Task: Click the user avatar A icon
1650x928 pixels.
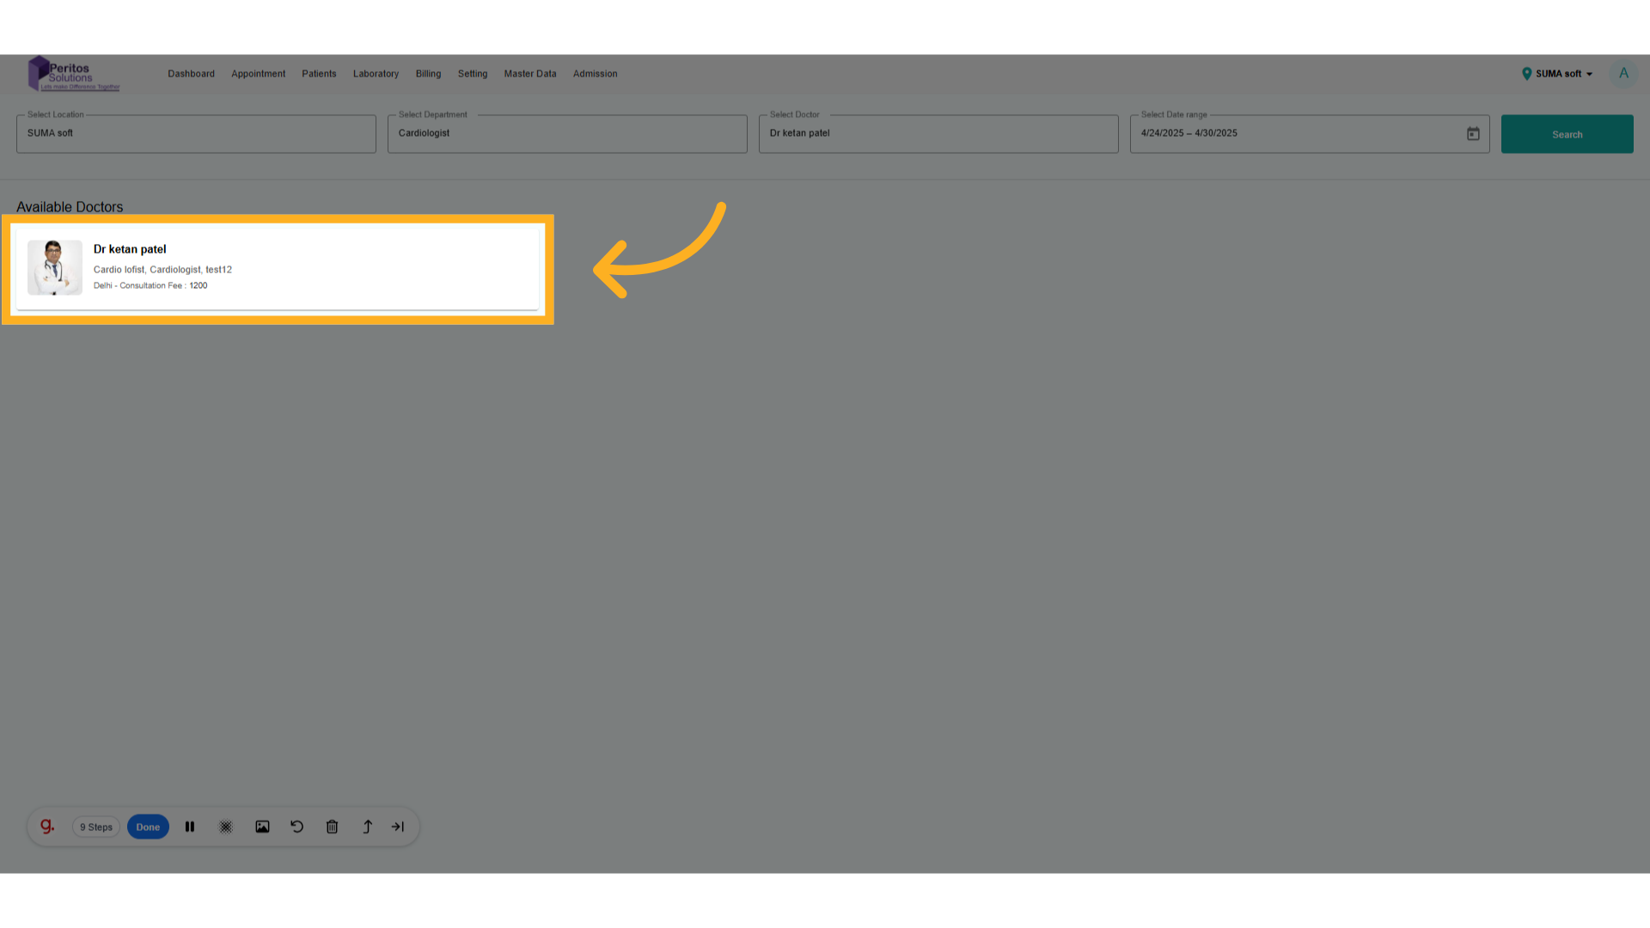Action: click(1623, 74)
